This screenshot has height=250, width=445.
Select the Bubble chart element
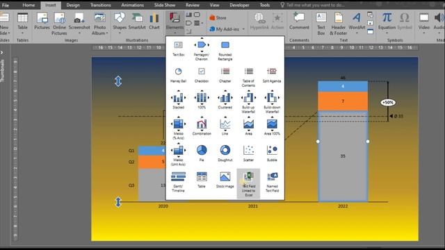click(x=272, y=153)
